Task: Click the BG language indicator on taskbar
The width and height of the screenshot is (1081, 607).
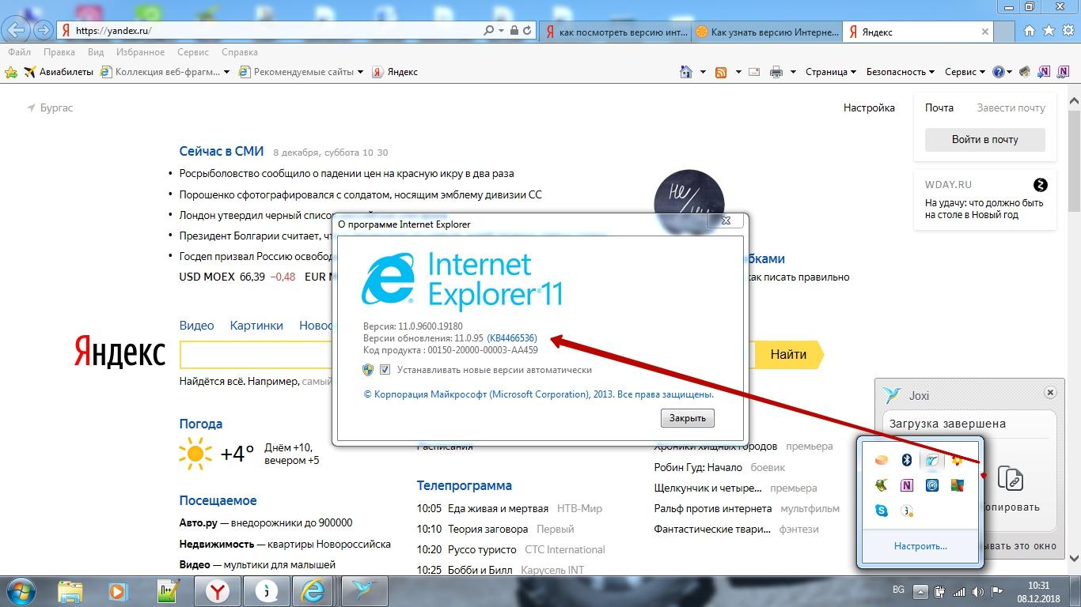Action: pos(898,590)
